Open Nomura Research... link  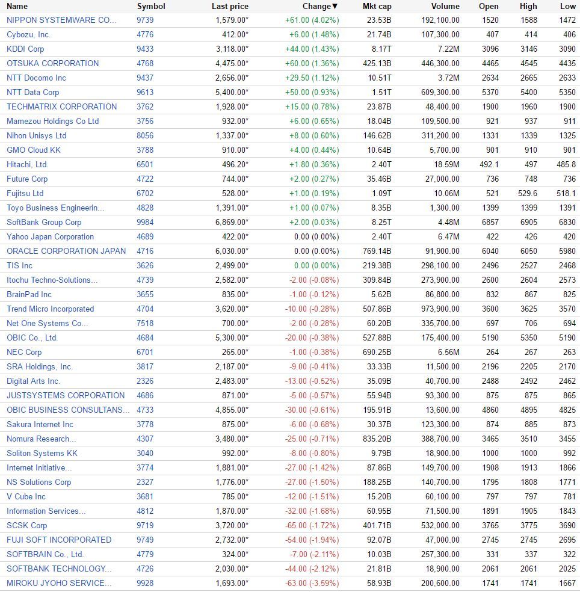(41, 439)
